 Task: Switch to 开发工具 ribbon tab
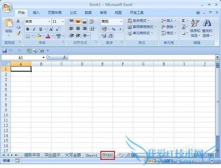pos(137,13)
